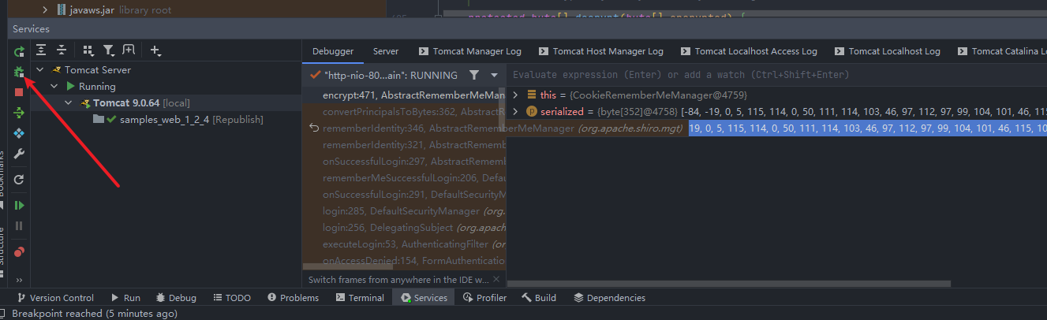
Task: Open the Problems tool window
Action: click(x=293, y=298)
